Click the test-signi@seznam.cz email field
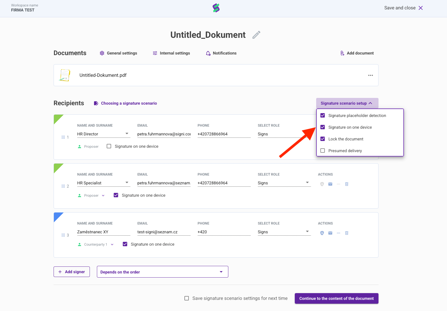The width and height of the screenshot is (447, 311). point(164,232)
